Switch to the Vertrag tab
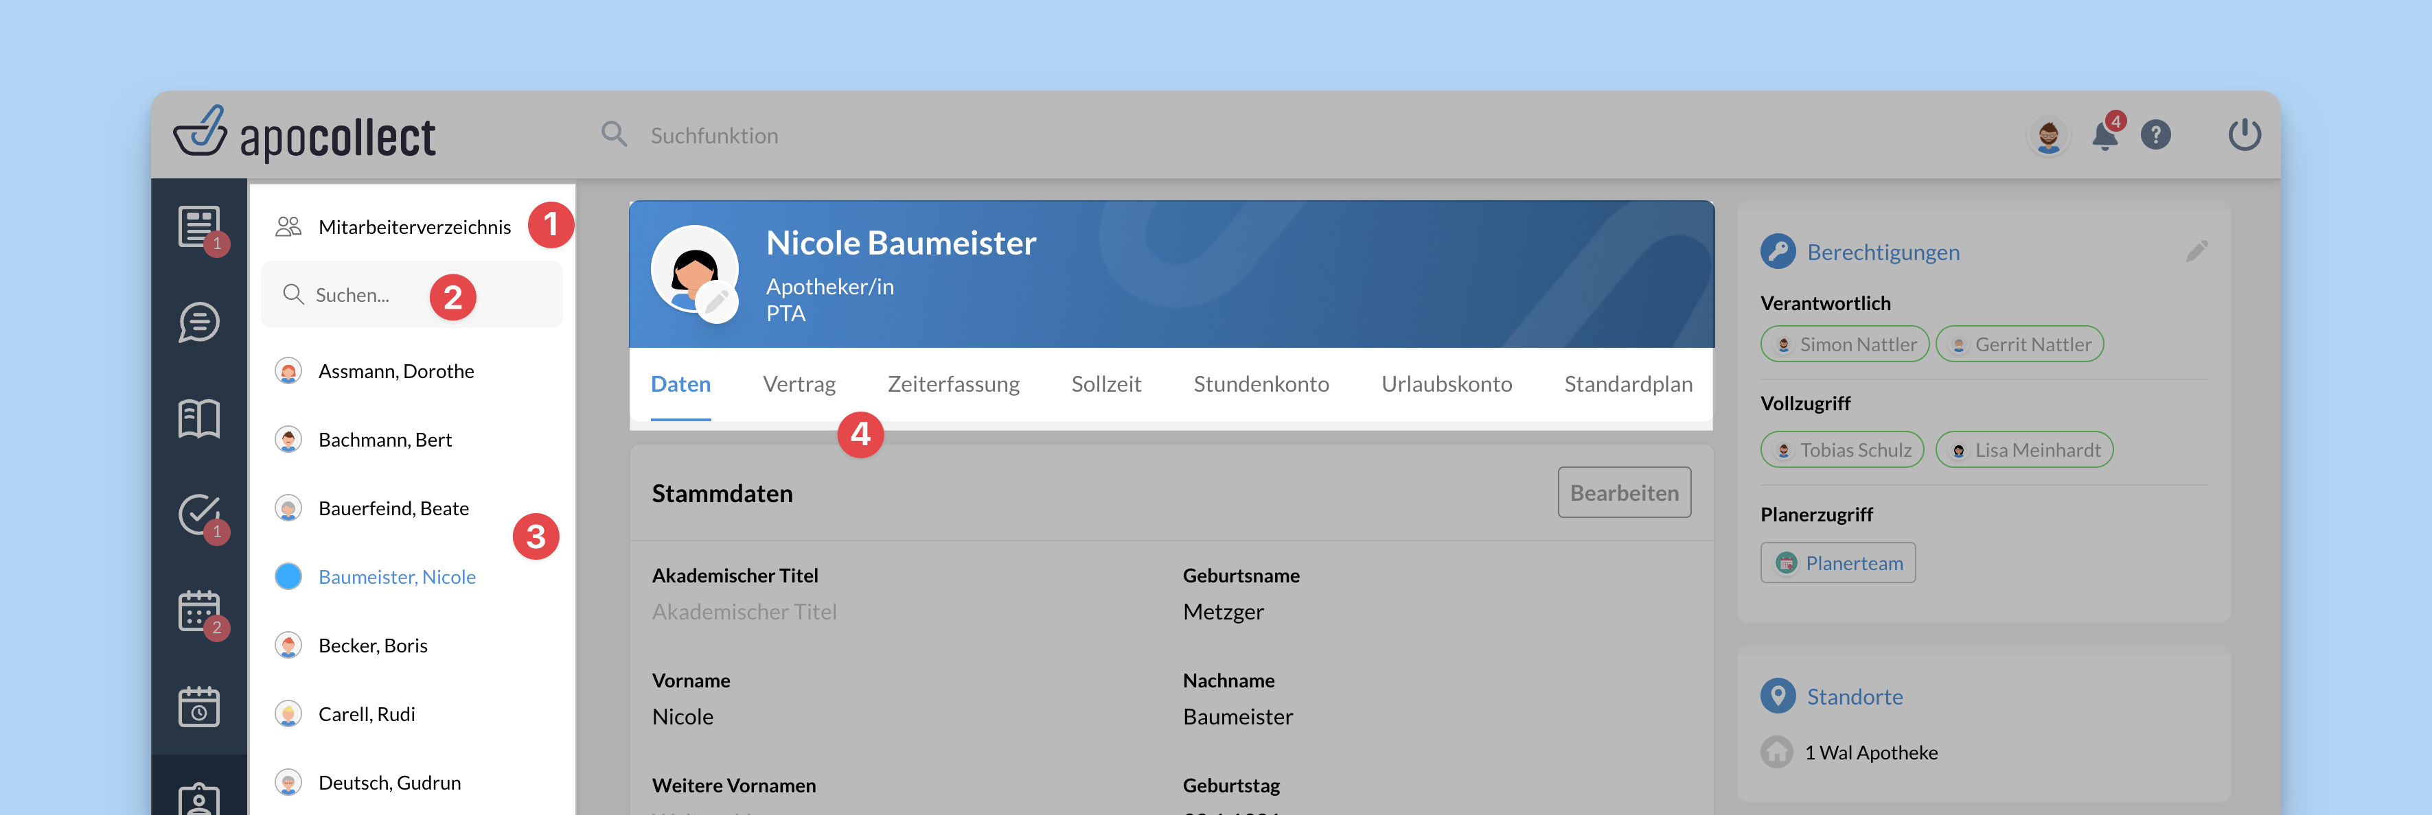 click(x=799, y=384)
